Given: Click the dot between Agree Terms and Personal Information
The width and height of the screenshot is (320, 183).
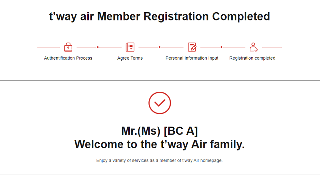Looking at the screenshot, I should point(160,47).
